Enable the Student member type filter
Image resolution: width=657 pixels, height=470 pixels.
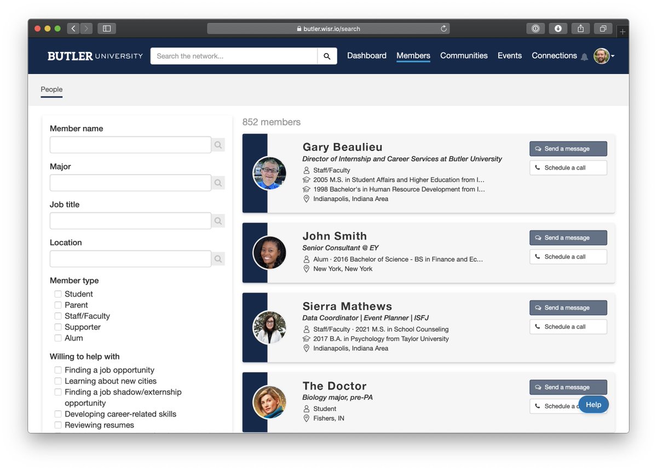pyautogui.click(x=57, y=294)
